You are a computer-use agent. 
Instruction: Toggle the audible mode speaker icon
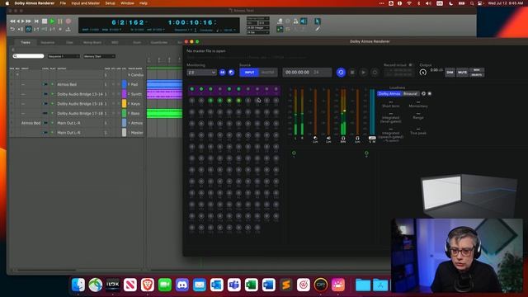(x=304, y=21)
